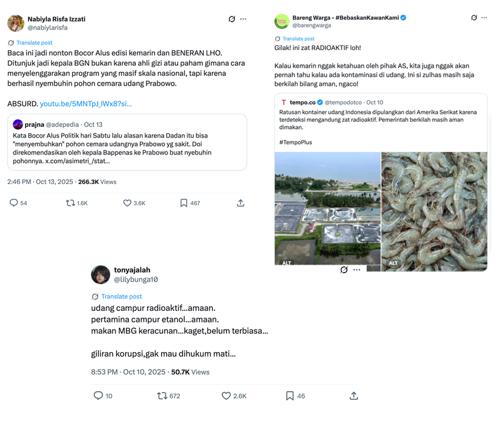Repost Nabiyla's post with 1.6K reposts
Image resolution: width=501 pixels, height=428 pixels.
tap(70, 203)
